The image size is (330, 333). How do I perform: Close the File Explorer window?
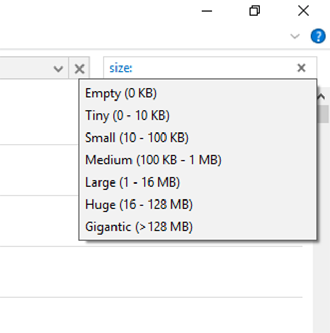pyautogui.click(x=303, y=11)
